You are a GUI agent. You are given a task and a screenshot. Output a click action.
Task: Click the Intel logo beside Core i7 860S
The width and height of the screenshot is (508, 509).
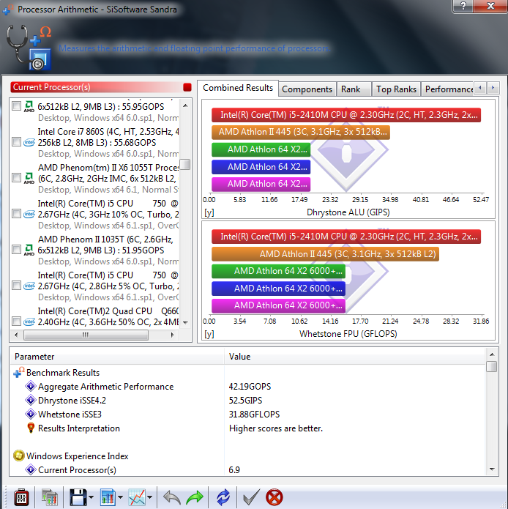(29, 142)
